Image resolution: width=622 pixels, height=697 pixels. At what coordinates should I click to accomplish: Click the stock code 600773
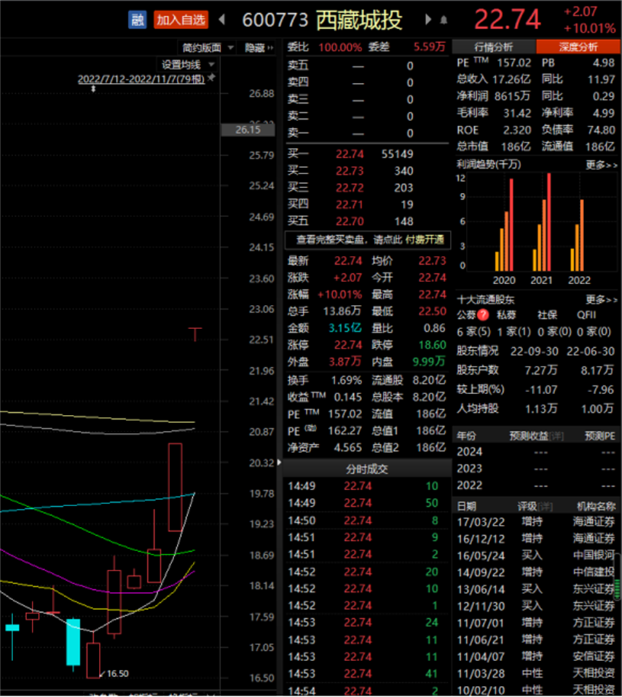[x=276, y=20]
